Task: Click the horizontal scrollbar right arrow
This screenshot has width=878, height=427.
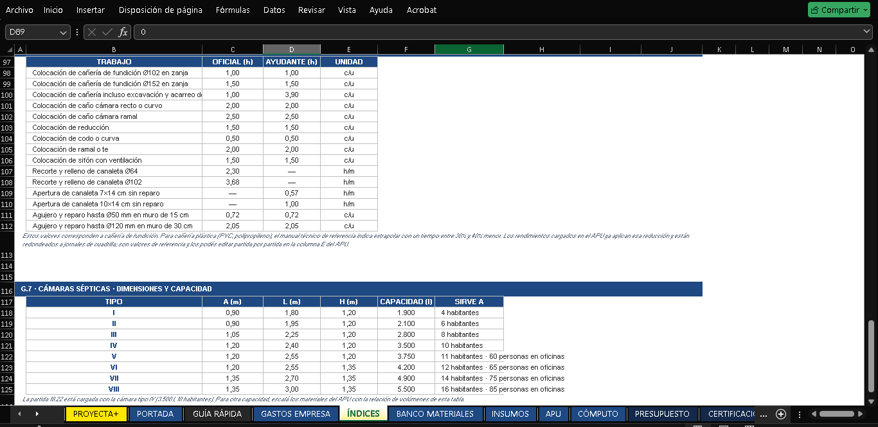Action: (860, 414)
